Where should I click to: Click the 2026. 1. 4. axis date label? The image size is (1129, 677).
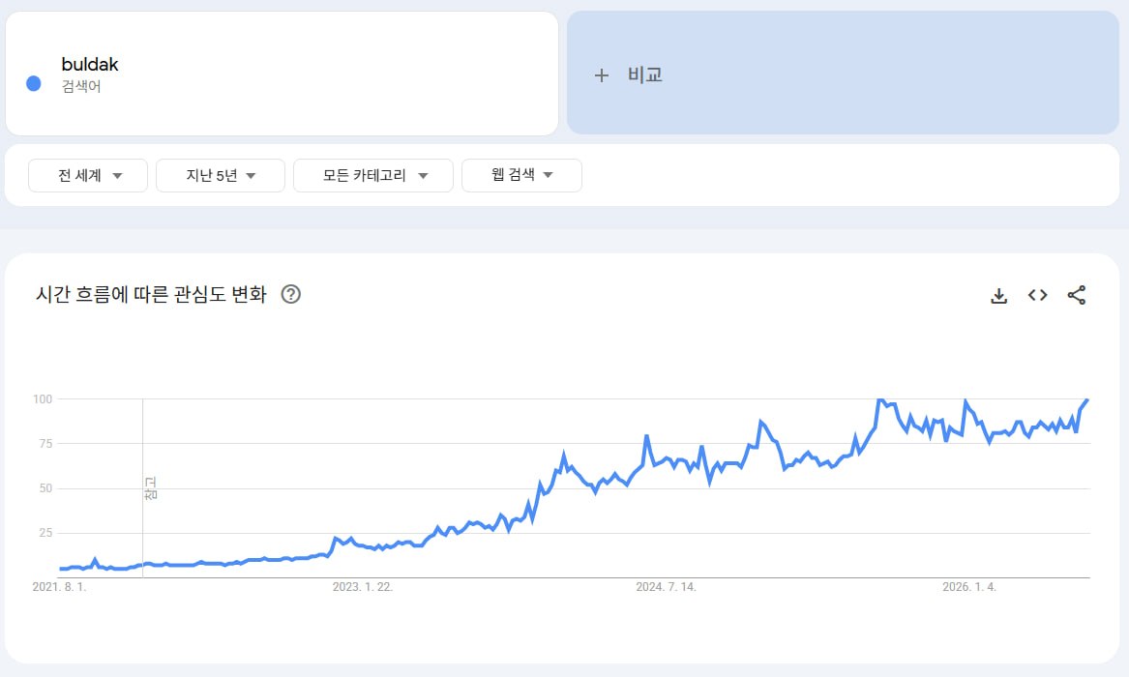click(x=969, y=587)
